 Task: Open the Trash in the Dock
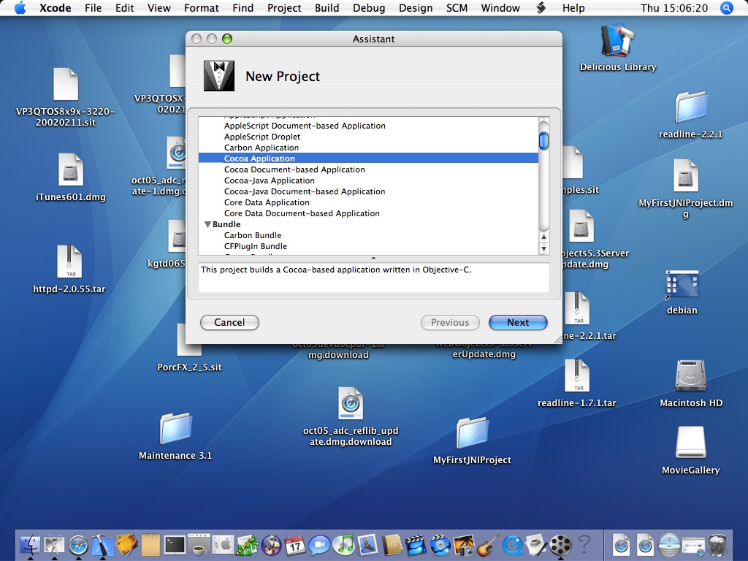(x=717, y=543)
